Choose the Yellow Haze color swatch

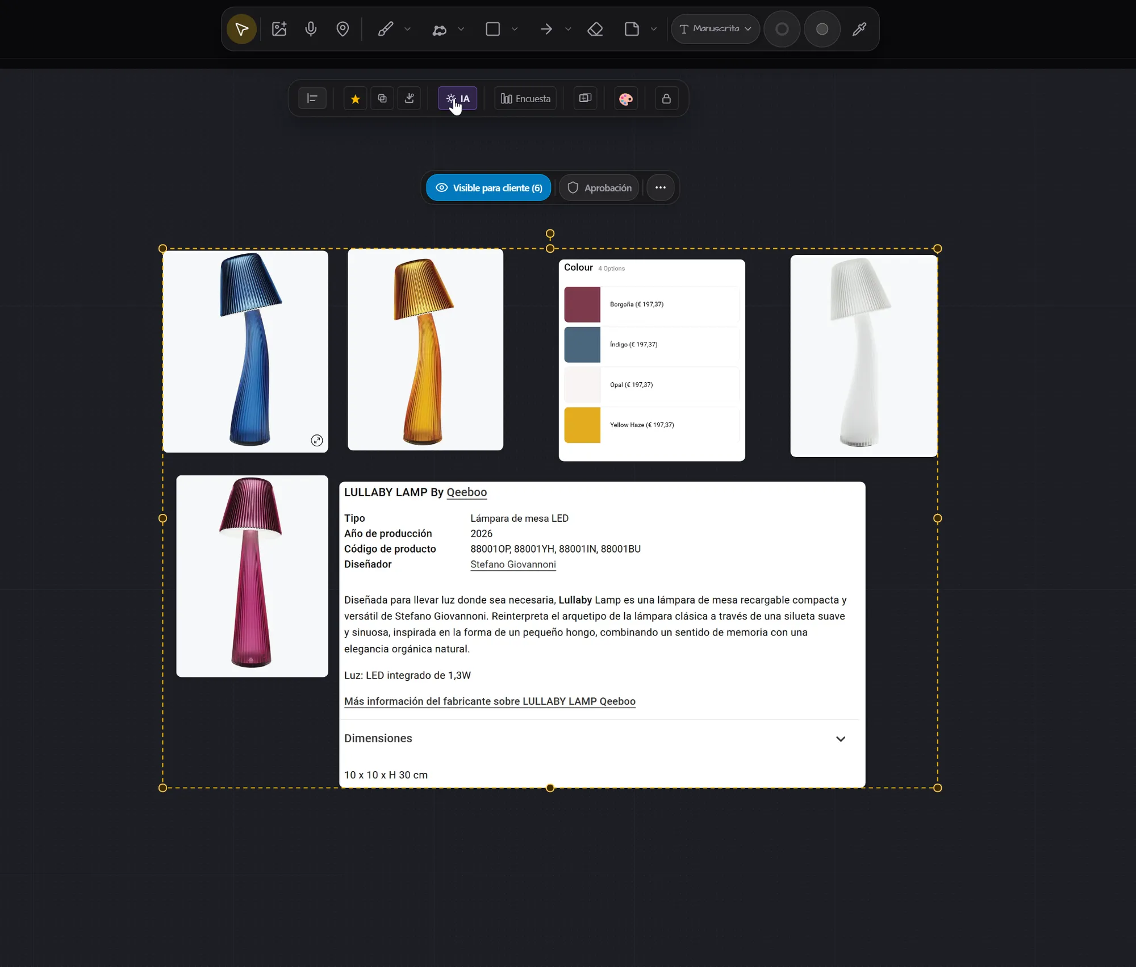582,425
